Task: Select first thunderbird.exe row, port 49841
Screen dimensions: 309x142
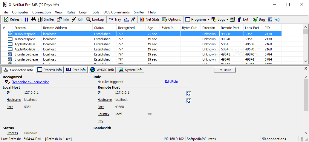Action: click(x=141, y=54)
